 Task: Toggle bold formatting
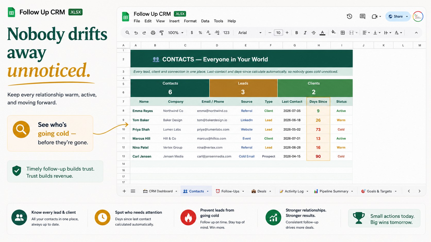click(296, 33)
